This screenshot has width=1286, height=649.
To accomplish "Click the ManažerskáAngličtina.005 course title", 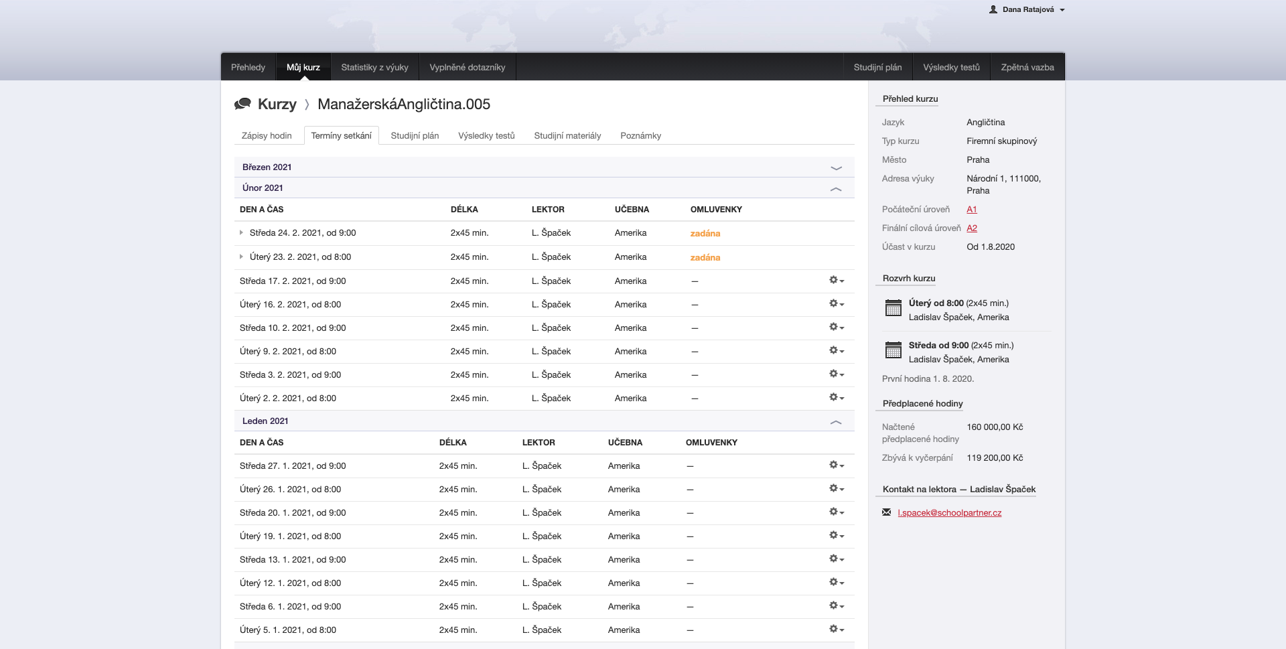I will click(x=404, y=104).
